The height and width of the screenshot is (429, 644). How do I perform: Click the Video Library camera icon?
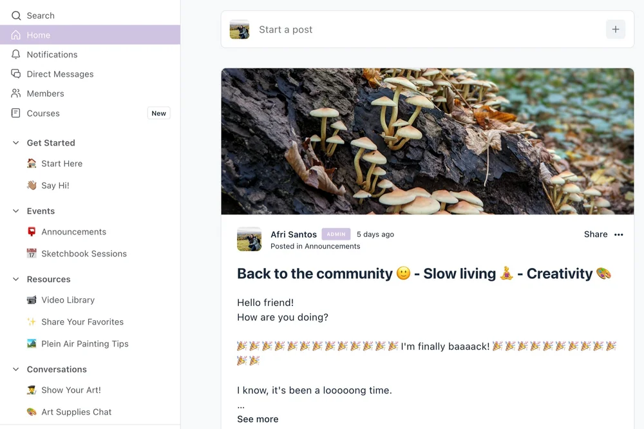click(32, 300)
